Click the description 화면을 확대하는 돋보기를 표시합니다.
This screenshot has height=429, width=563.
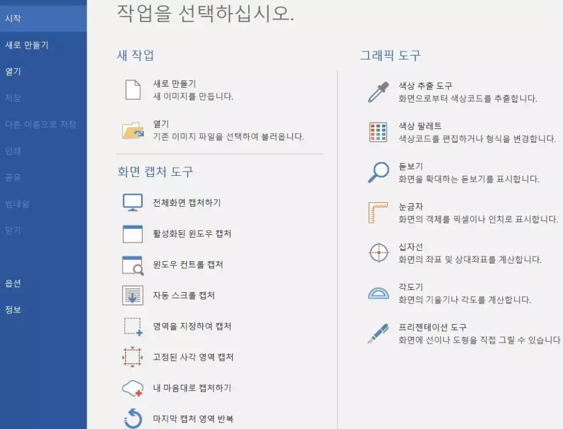469,179
